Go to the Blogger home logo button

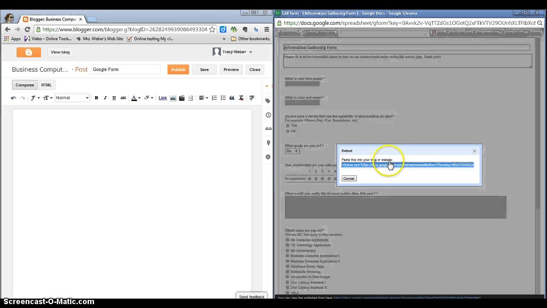tap(29, 52)
